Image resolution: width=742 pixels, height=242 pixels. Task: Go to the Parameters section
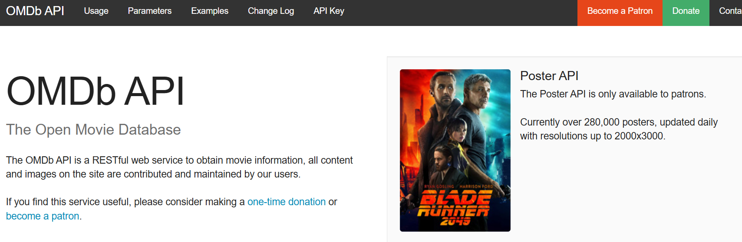pyautogui.click(x=150, y=11)
